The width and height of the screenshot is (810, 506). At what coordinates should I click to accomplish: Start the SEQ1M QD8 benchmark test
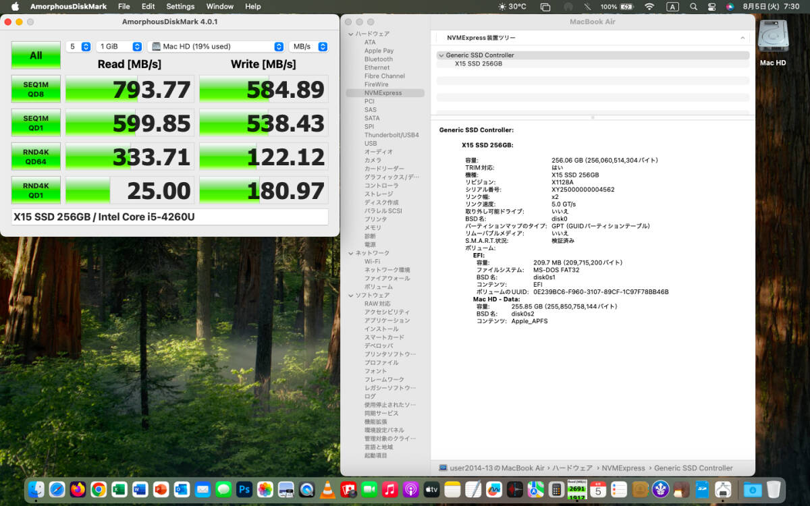point(36,89)
